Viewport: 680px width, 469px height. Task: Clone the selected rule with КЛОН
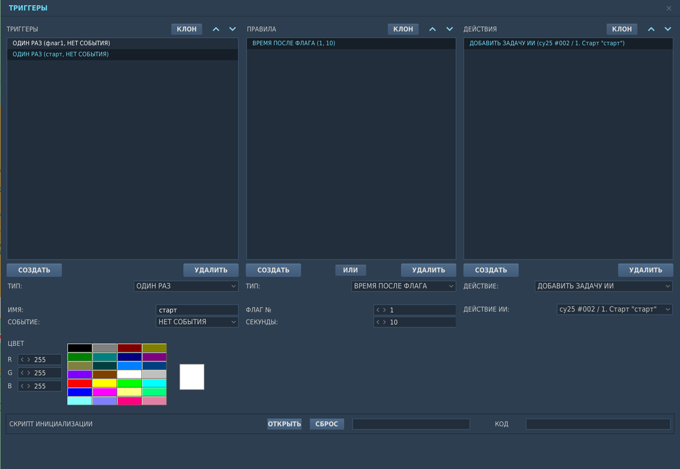tap(403, 29)
